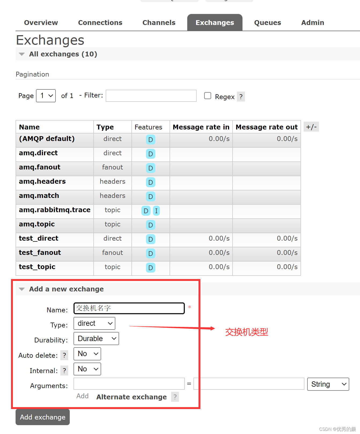360x434 pixels.
Task: Click the Arguments key input field
Action: [x=129, y=384]
